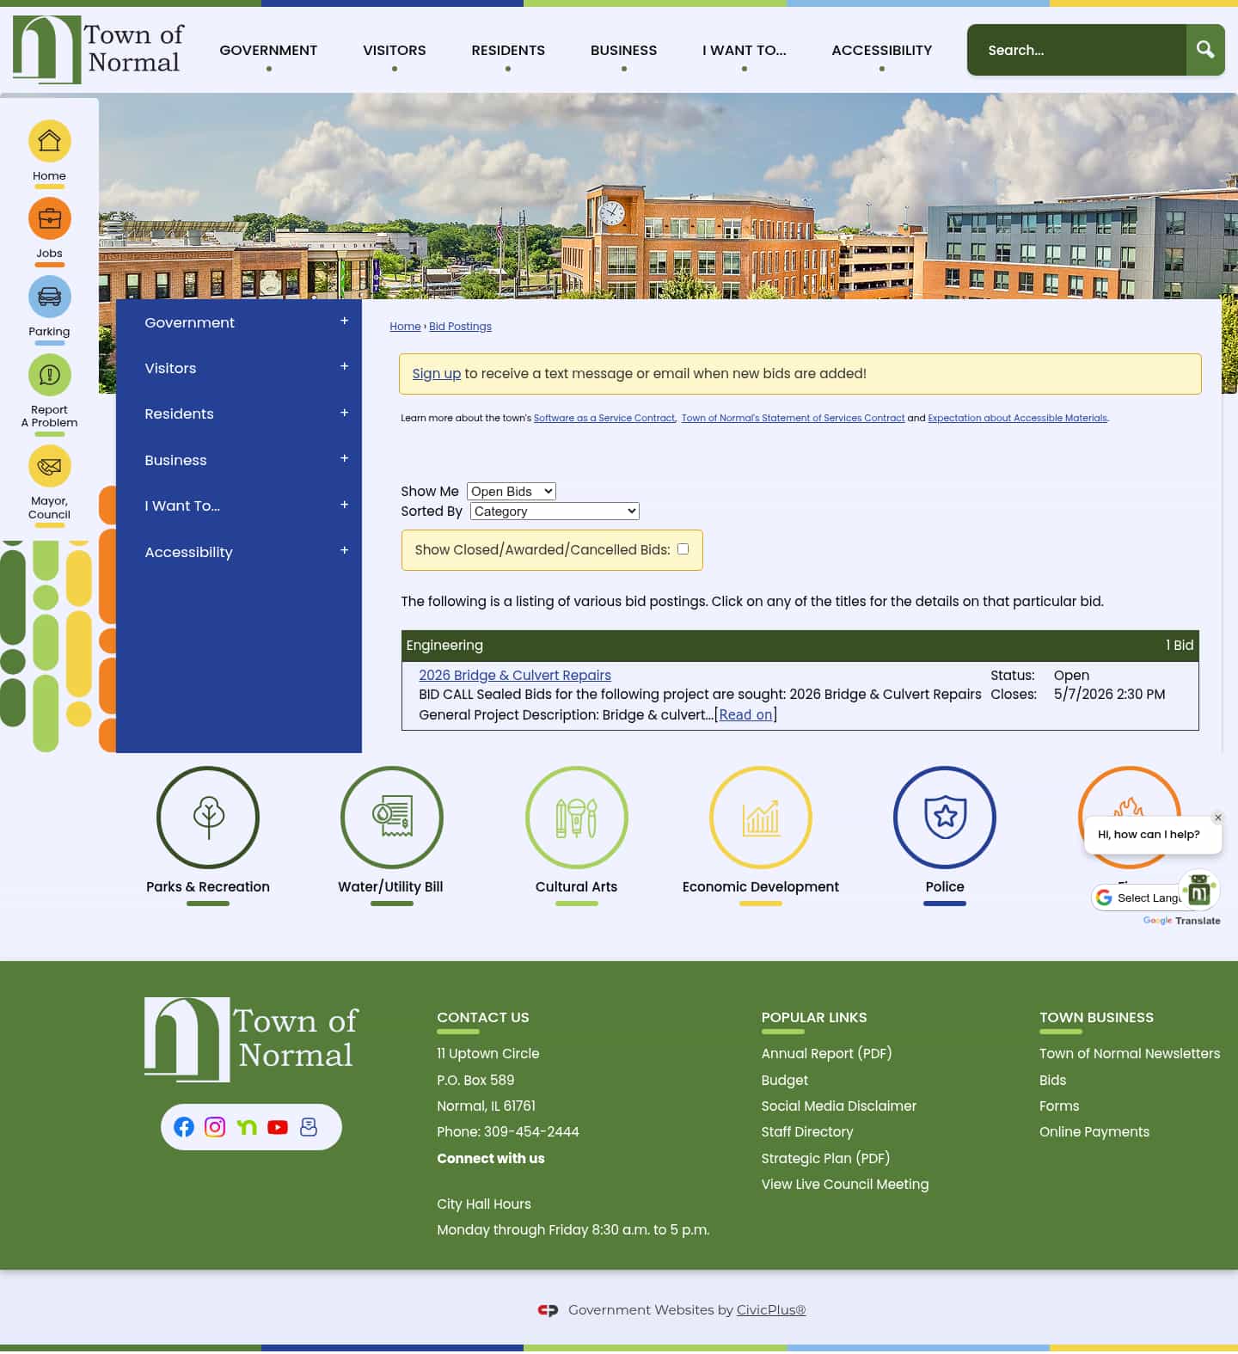Image resolution: width=1238 pixels, height=1354 pixels.
Task: Expand the Accessibility sidebar plus
Action: point(344,551)
